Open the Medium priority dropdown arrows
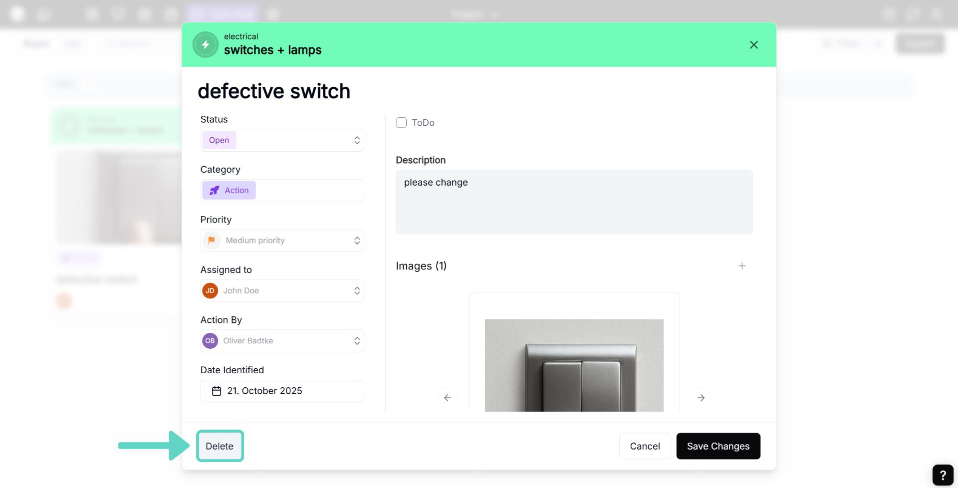This screenshot has width=958, height=488. pos(357,241)
